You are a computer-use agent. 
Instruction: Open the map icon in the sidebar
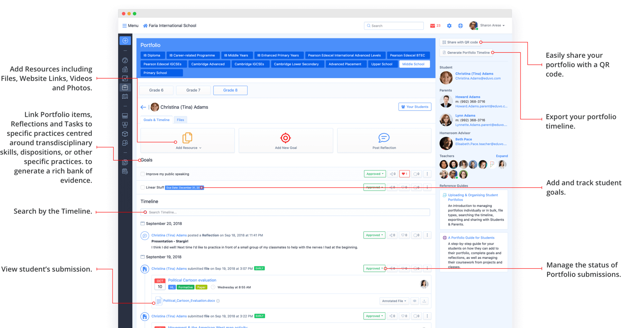click(125, 96)
